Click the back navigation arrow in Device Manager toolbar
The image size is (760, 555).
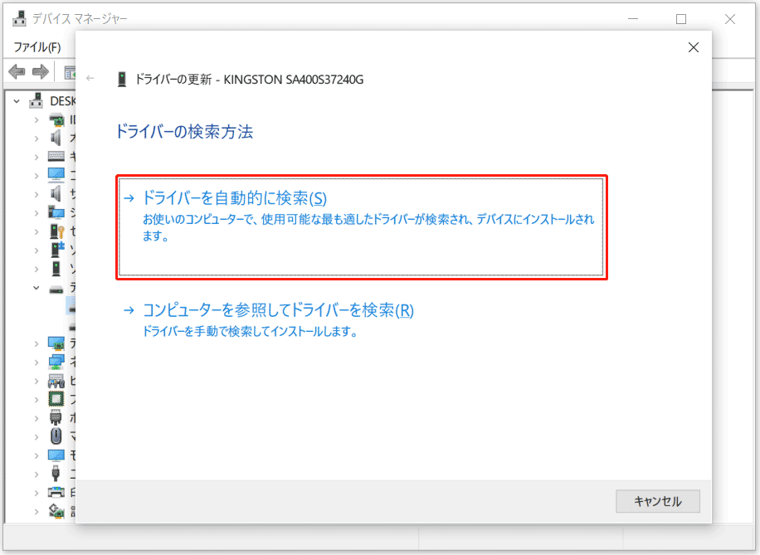(16, 71)
